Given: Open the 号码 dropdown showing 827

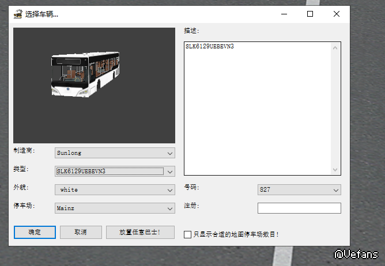Looking at the screenshot, I should (299, 190).
